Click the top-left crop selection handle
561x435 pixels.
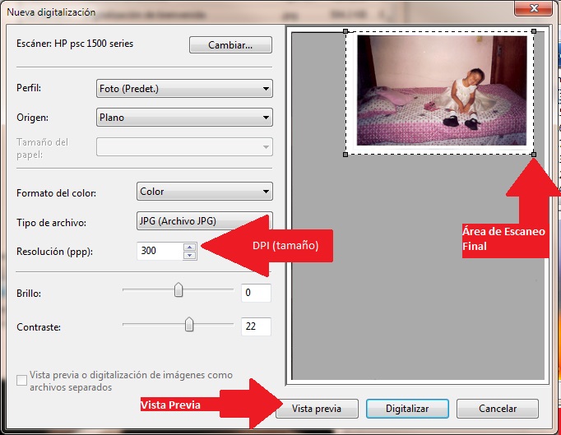pos(345,31)
